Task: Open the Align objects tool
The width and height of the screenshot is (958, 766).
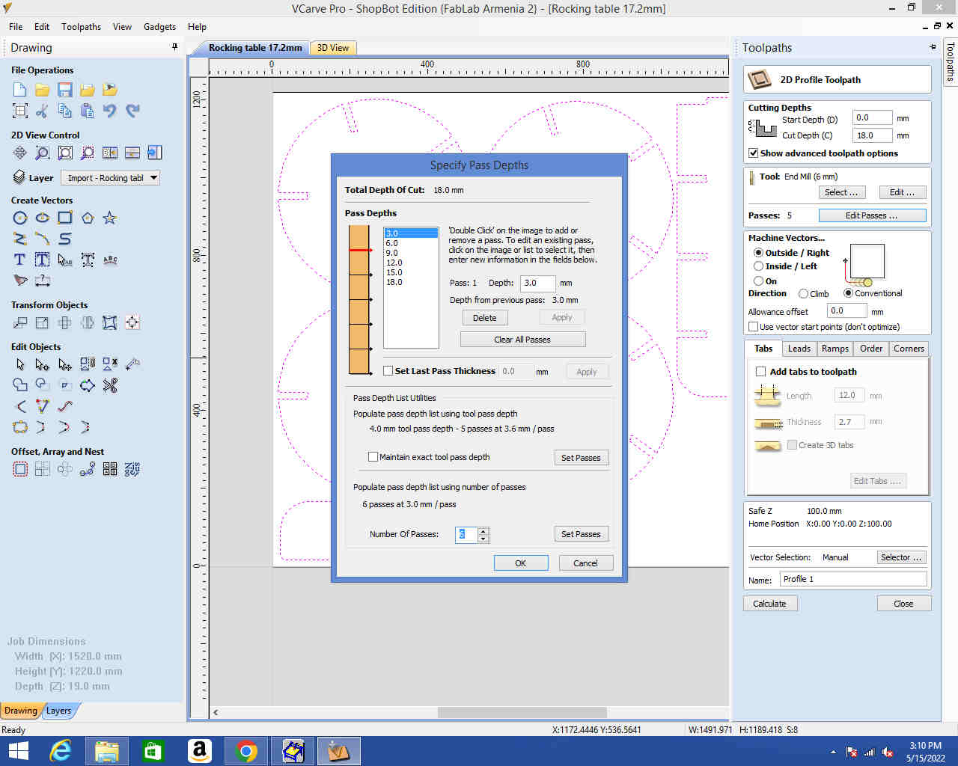Action: (x=132, y=322)
